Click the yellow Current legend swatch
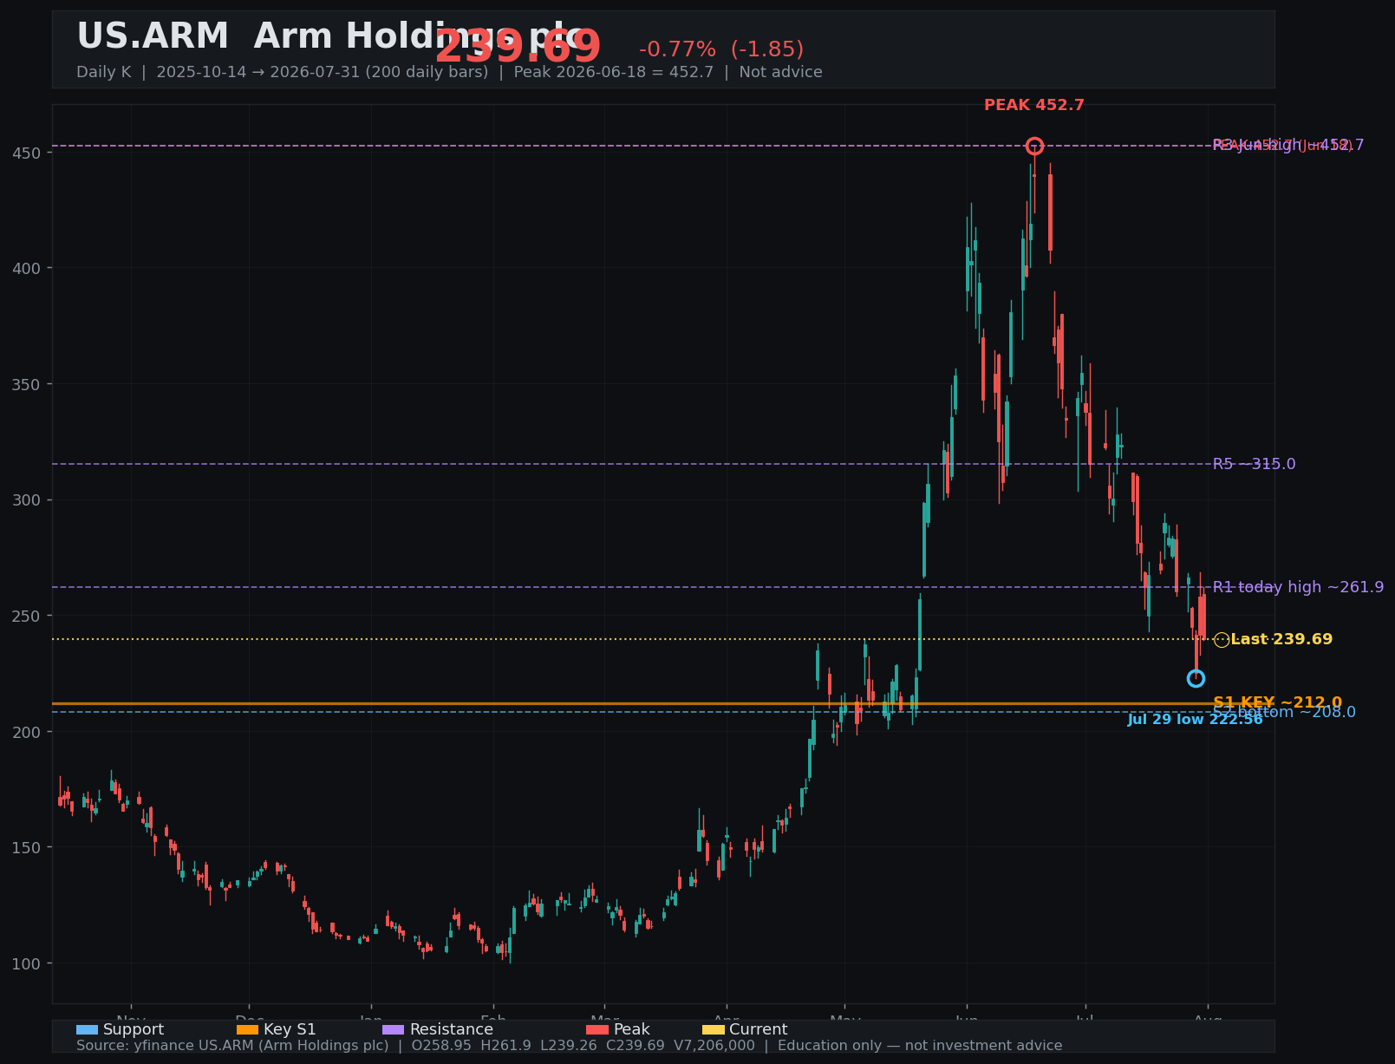The height and width of the screenshot is (1064, 1395). [x=713, y=1030]
